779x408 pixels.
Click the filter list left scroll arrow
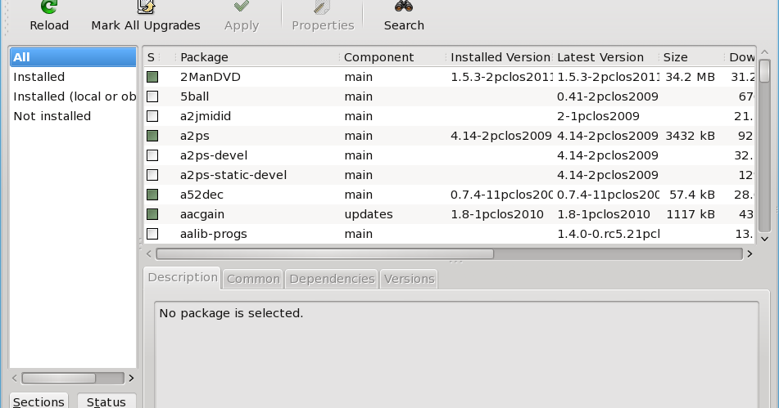[16, 378]
